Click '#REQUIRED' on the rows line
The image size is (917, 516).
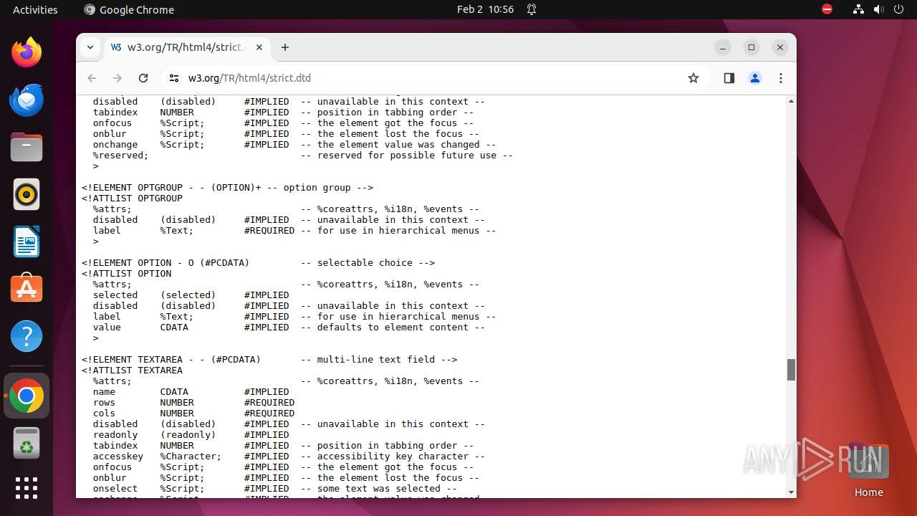pos(269,403)
